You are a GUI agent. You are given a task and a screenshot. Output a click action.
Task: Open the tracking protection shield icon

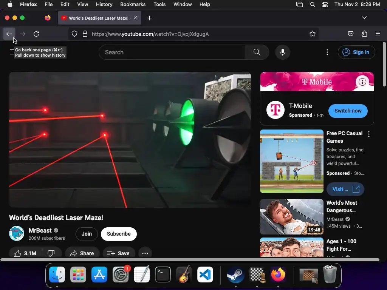[x=74, y=34]
